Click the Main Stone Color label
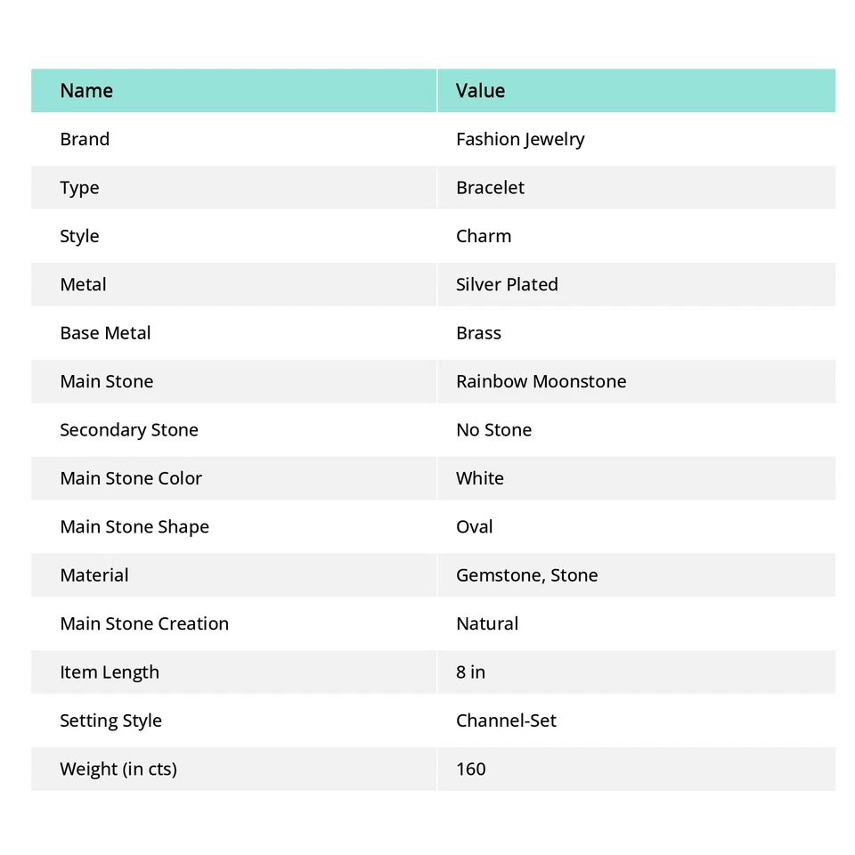 click(131, 478)
